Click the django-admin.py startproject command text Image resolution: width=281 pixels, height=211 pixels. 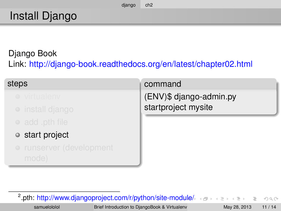190,102
